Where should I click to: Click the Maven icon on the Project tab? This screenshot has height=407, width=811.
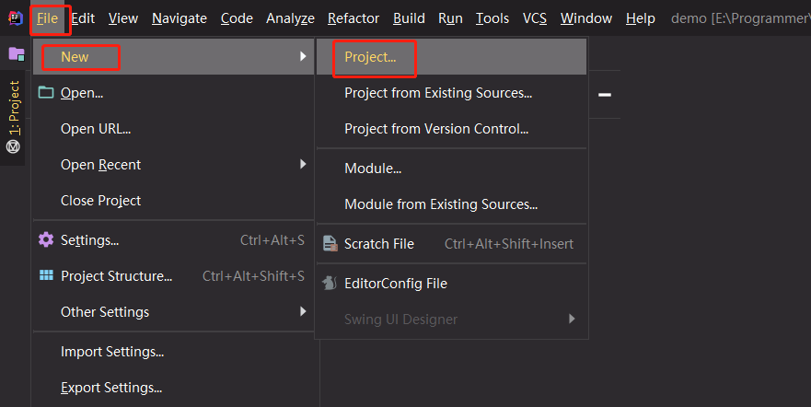point(14,145)
